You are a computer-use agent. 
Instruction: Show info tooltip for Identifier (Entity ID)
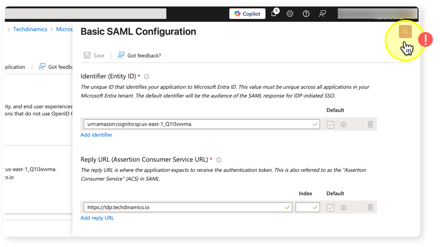[147, 76]
